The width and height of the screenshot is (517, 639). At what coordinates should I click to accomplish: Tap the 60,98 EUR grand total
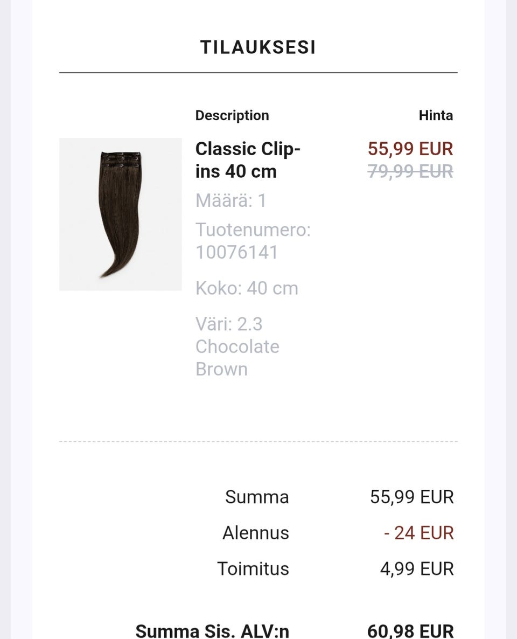410,630
